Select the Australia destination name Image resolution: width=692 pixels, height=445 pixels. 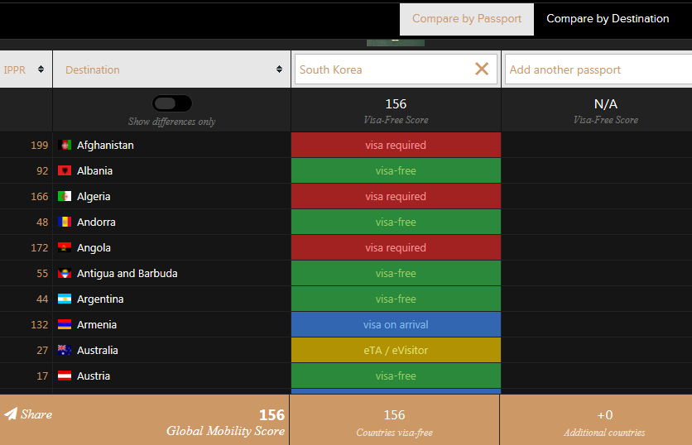98,350
